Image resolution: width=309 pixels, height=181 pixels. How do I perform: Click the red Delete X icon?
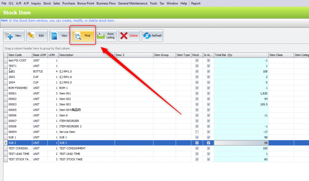point(124,36)
